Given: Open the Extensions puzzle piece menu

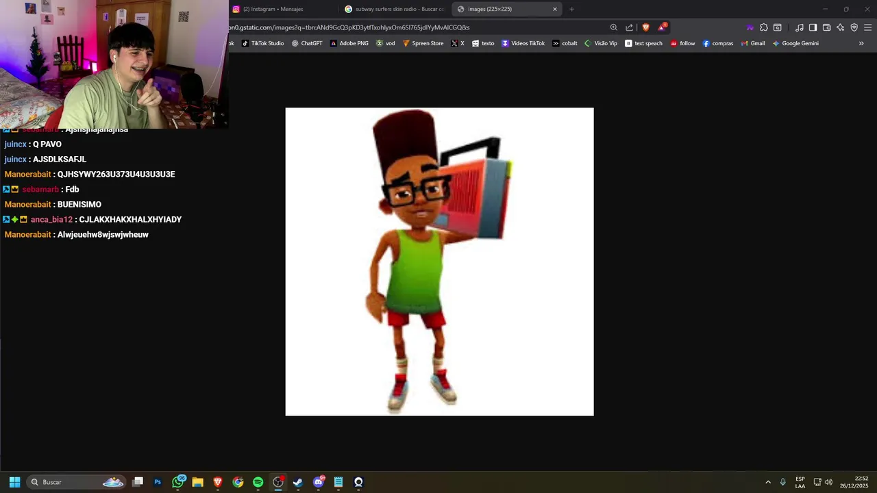Looking at the screenshot, I should [763, 27].
